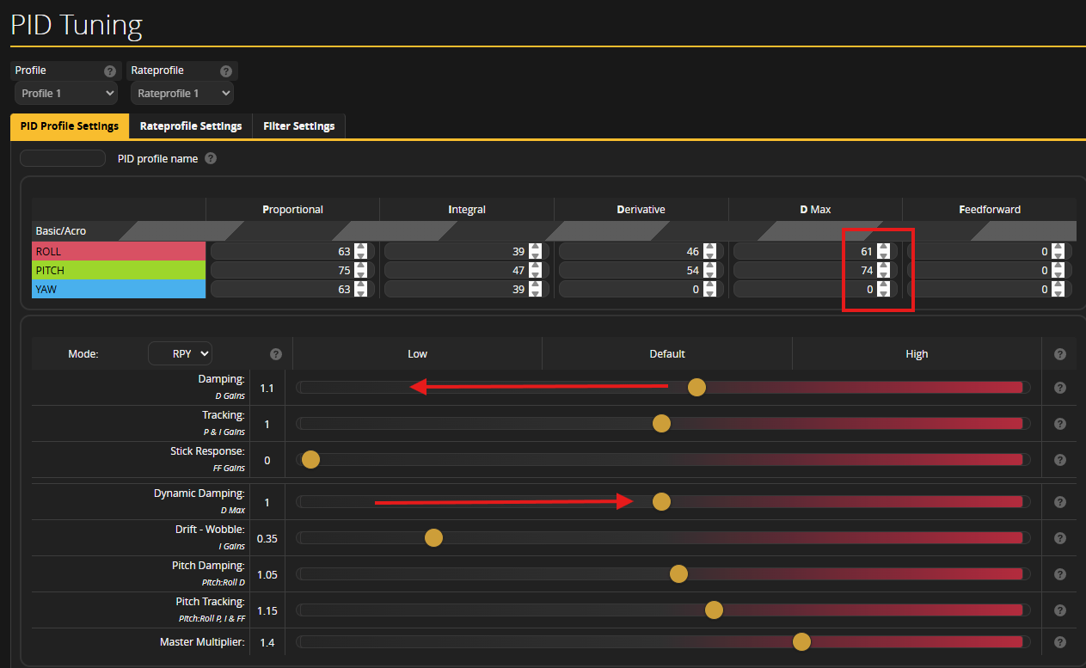Open help icon beside Profile label

pos(109,71)
